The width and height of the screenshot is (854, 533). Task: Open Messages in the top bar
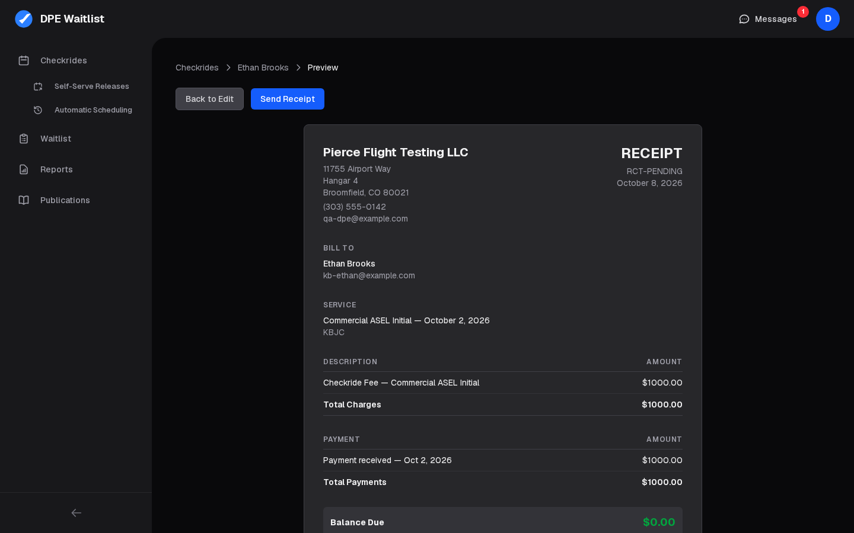pyautogui.click(x=776, y=19)
